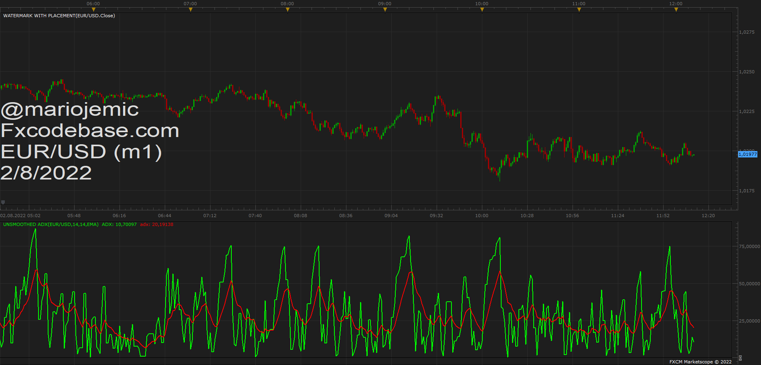Select the 09:00 hour marker triangle

[x=385, y=10]
